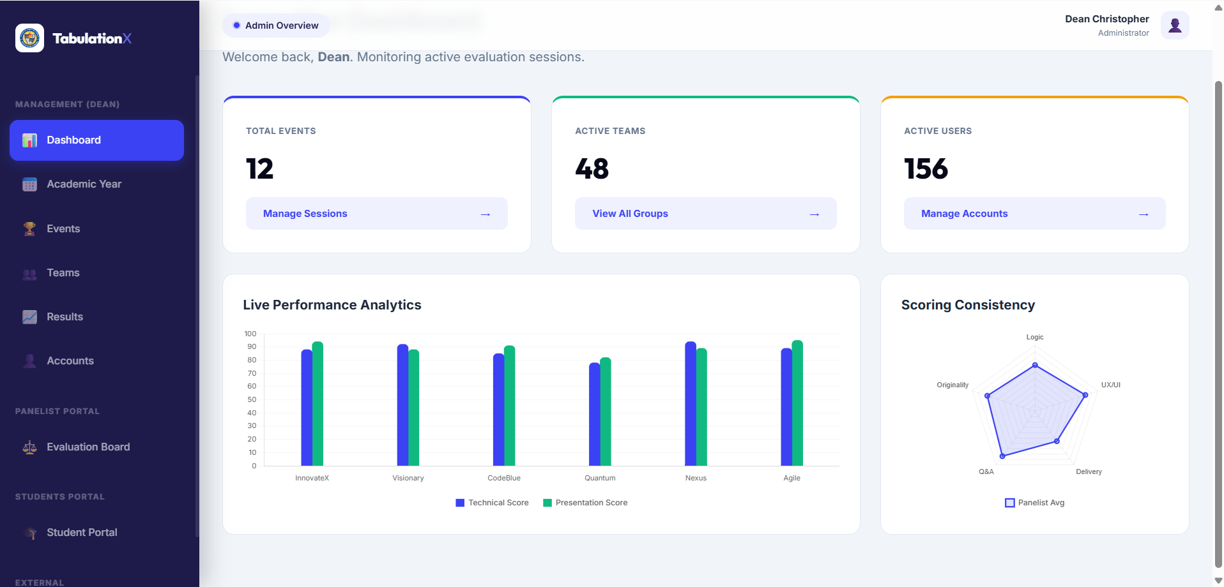The width and height of the screenshot is (1224, 587).
Task: Click the Manage Sessions button
Action: (377, 214)
